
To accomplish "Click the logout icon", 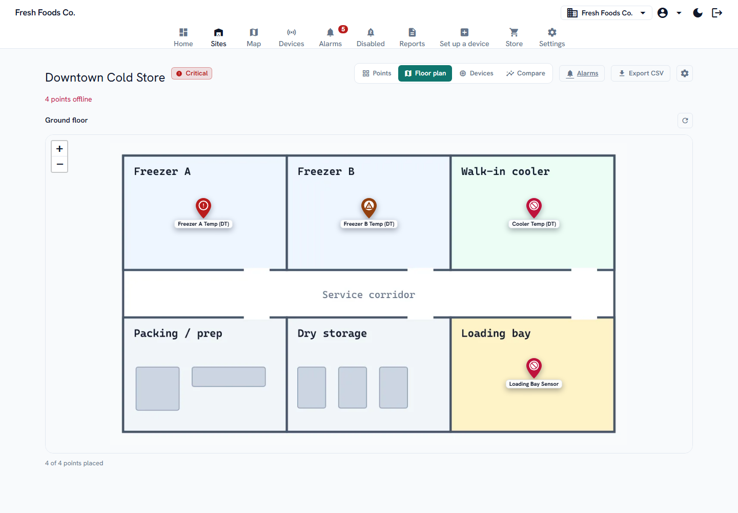I will coord(717,13).
